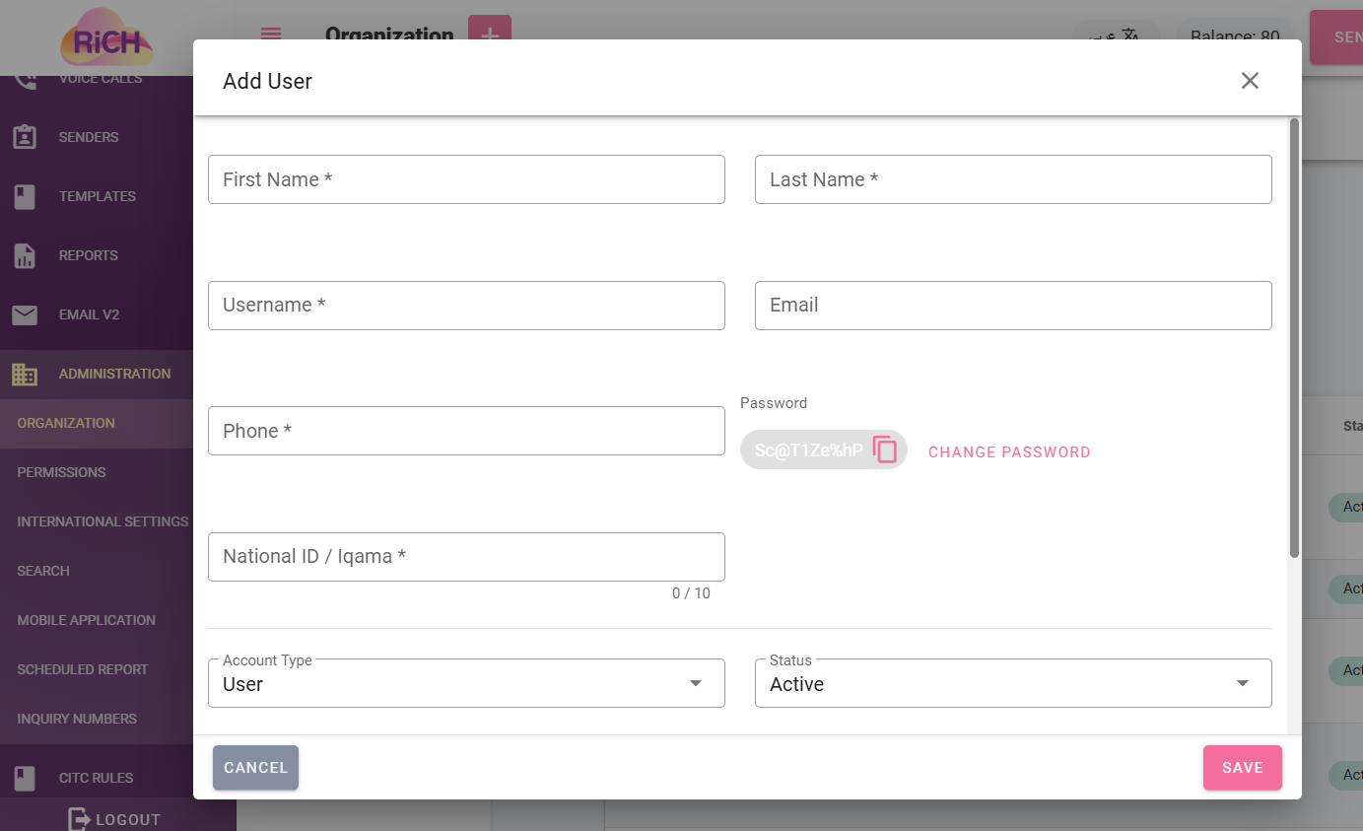Switch language with the translate icon
This screenshot has height=831, width=1363.
(1130, 36)
